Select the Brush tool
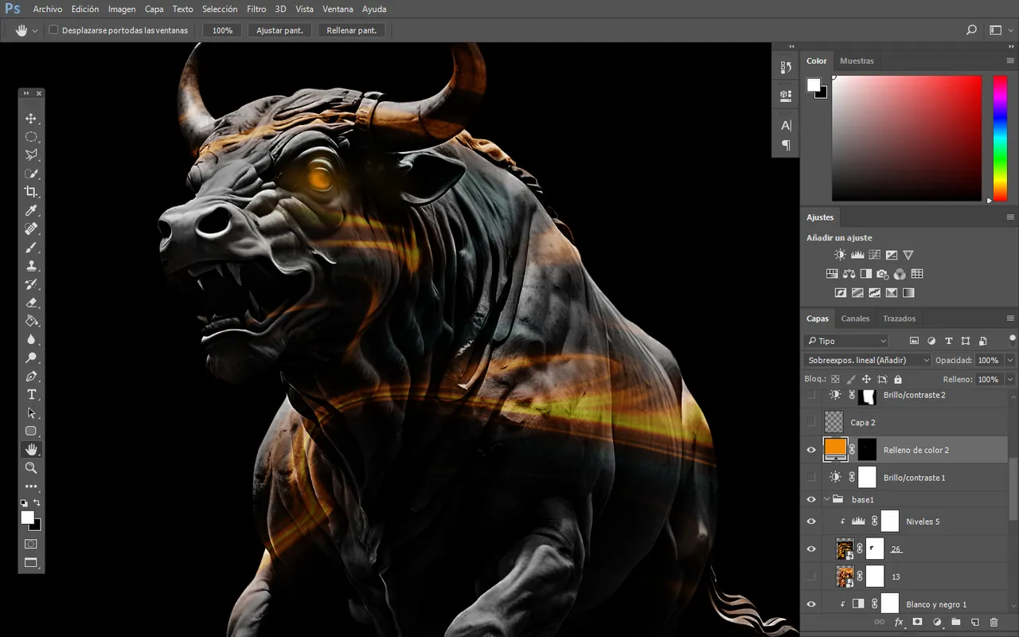Image resolution: width=1019 pixels, height=637 pixels. (x=31, y=248)
